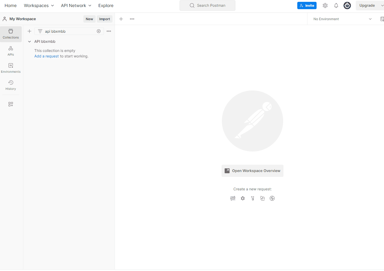Image resolution: width=384 pixels, height=271 pixels.
Task: Open the tab bar more options menu
Action: [132, 19]
